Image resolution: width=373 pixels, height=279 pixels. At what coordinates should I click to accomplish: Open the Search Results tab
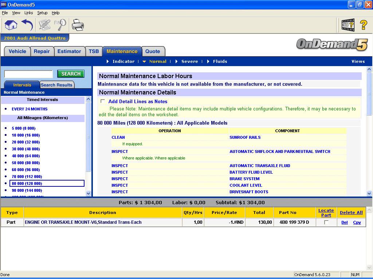pyautogui.click(x=56, y=85)
